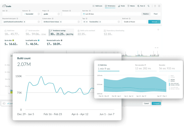Screen dimensions: 184x133
Task: Click the User filter input field
Action: 11,14
